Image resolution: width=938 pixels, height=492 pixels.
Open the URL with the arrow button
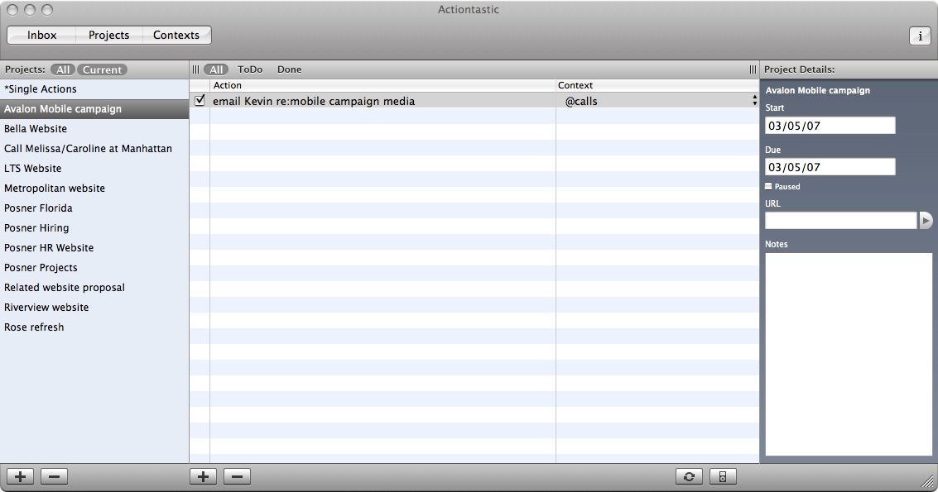point(926,221)
